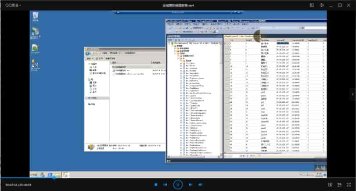The height and width of the screenshot is (191, 356).
Task: Open the QQ影音 main menu dropdown
Action: point(13,5)
